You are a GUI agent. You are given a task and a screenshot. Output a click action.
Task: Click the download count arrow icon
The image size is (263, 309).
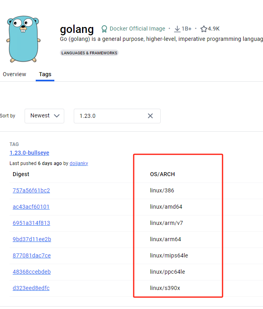(177, 29)
